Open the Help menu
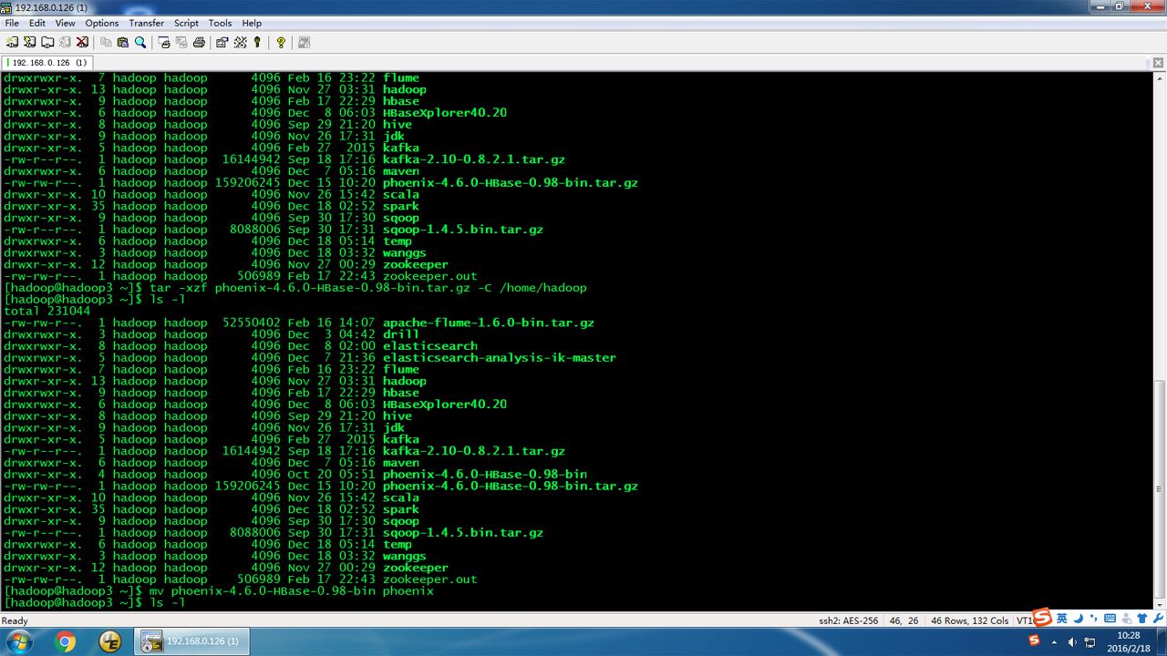 coord(253,23)
